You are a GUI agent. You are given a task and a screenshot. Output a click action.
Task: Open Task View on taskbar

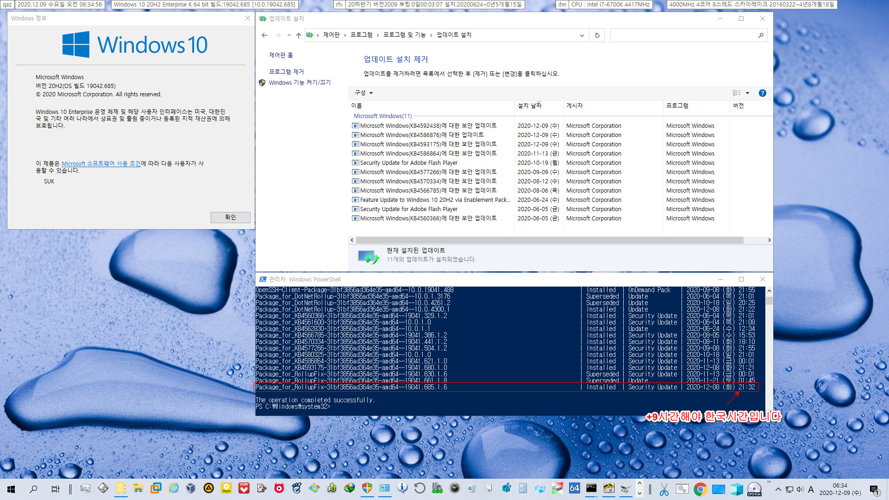click(x=55, y=489)
